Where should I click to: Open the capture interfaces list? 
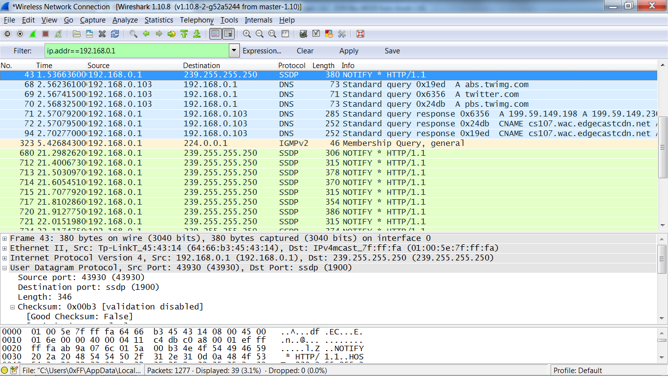(7, 34)
